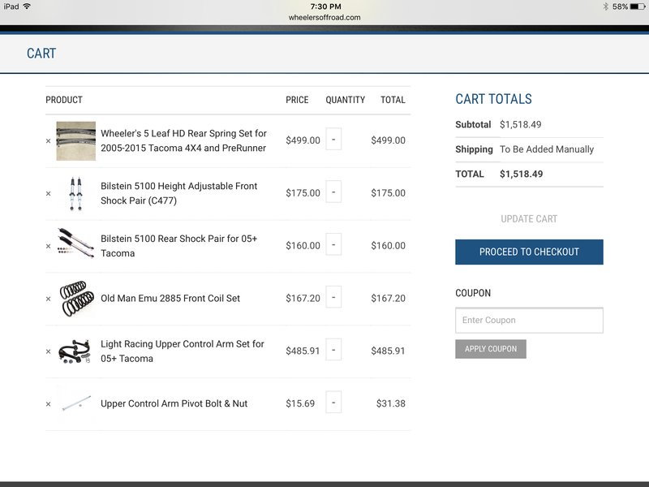Screen dimensions: 649x487
Task: Edit quantity for Wheeler's leaf spring set
Action: pyautogui.click(x=333, y=139)
